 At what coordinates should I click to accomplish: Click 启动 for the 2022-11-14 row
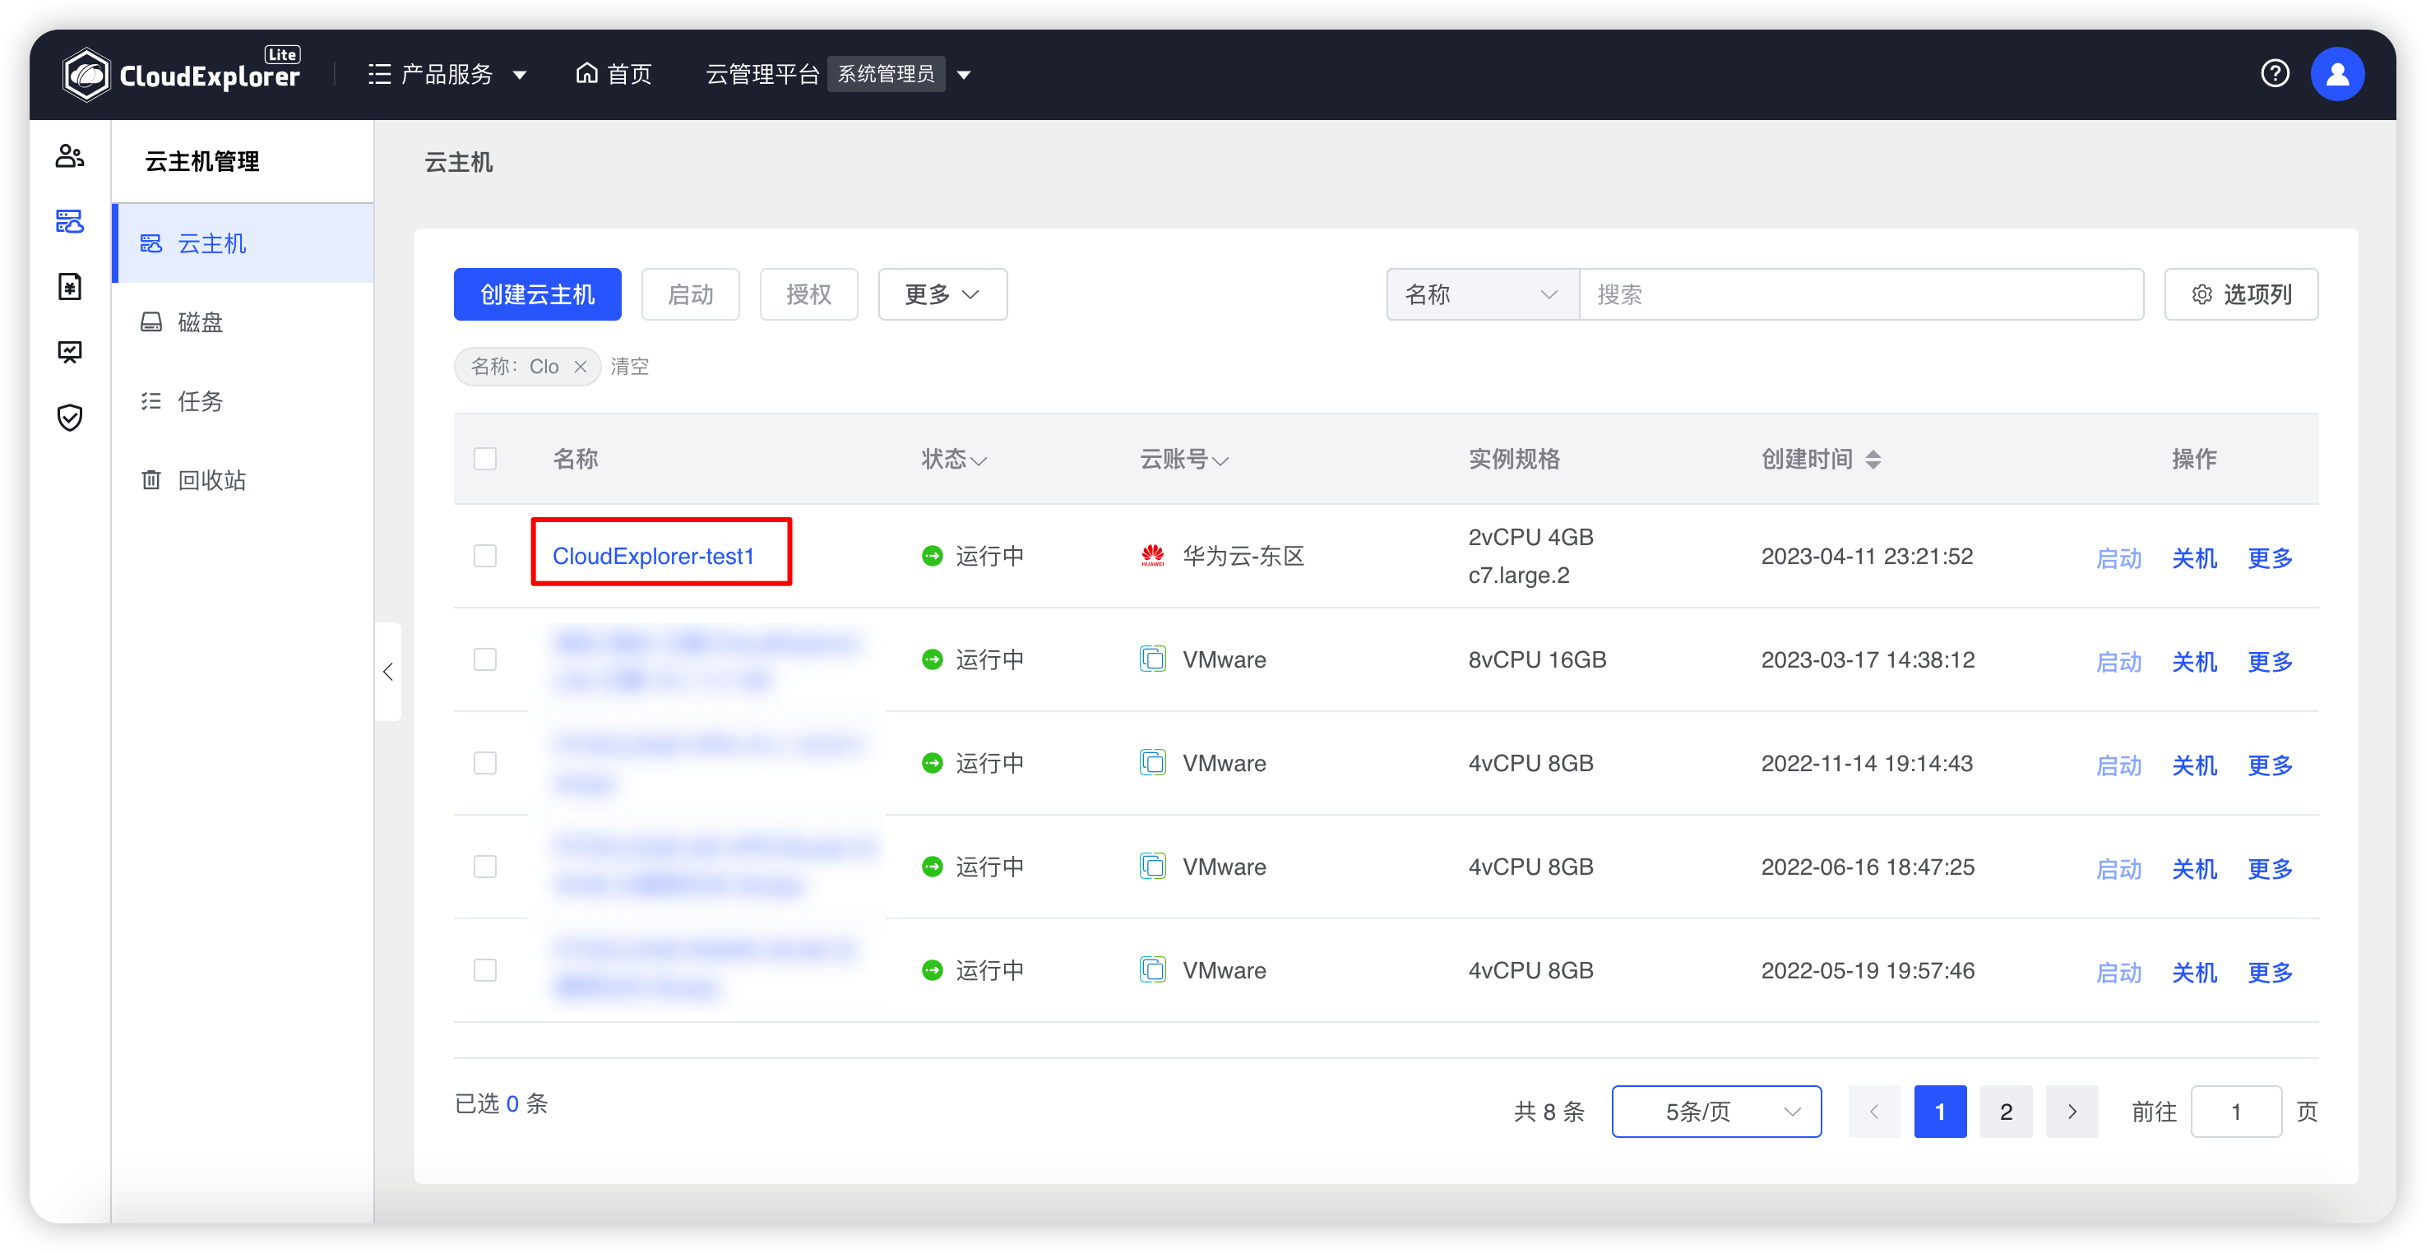click(x=2118, y=765)
